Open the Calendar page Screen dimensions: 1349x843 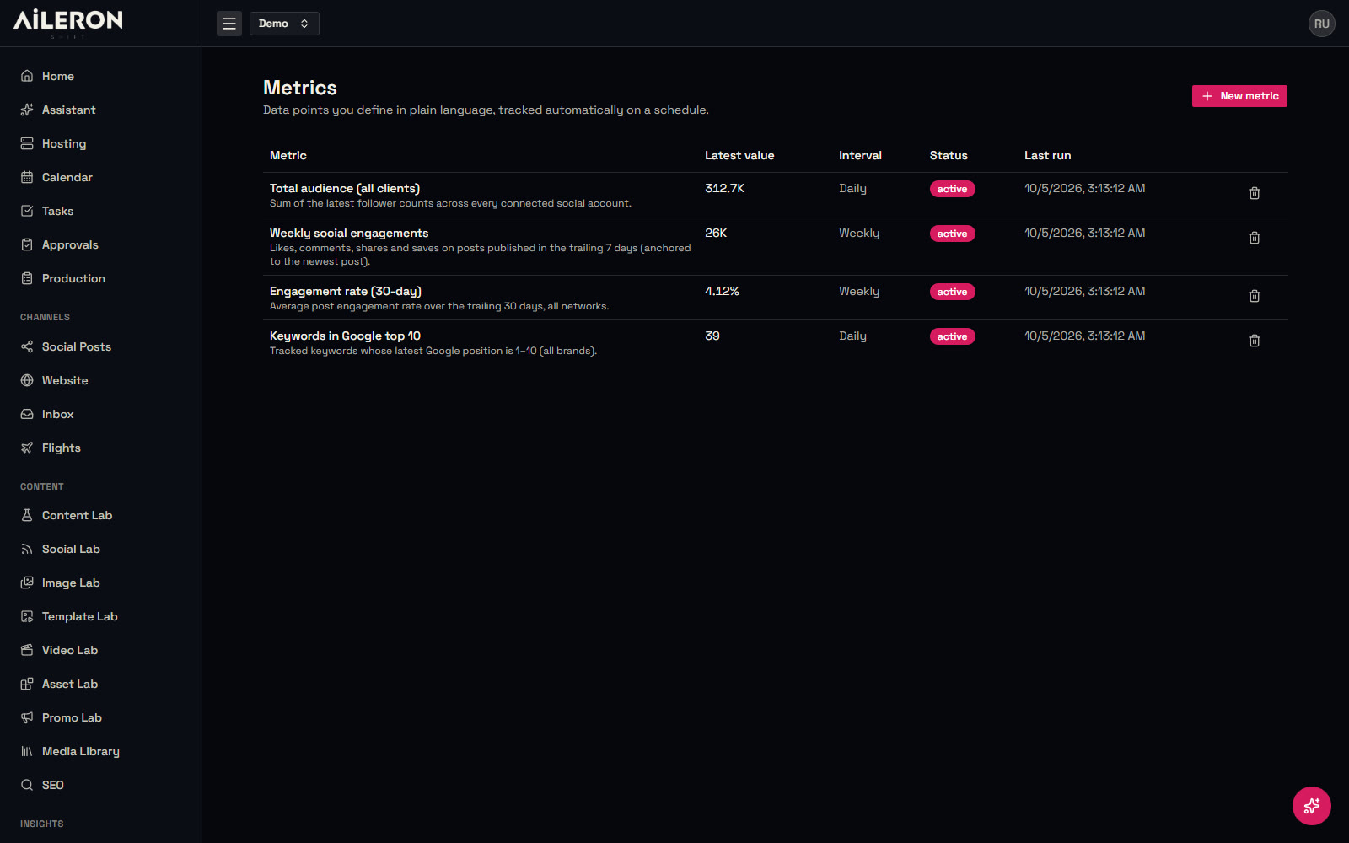click(x=101, y=177)
